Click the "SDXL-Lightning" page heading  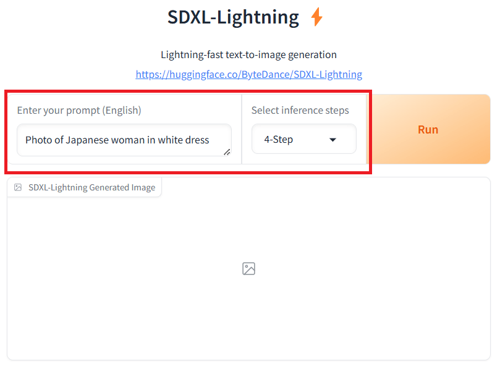233,17
